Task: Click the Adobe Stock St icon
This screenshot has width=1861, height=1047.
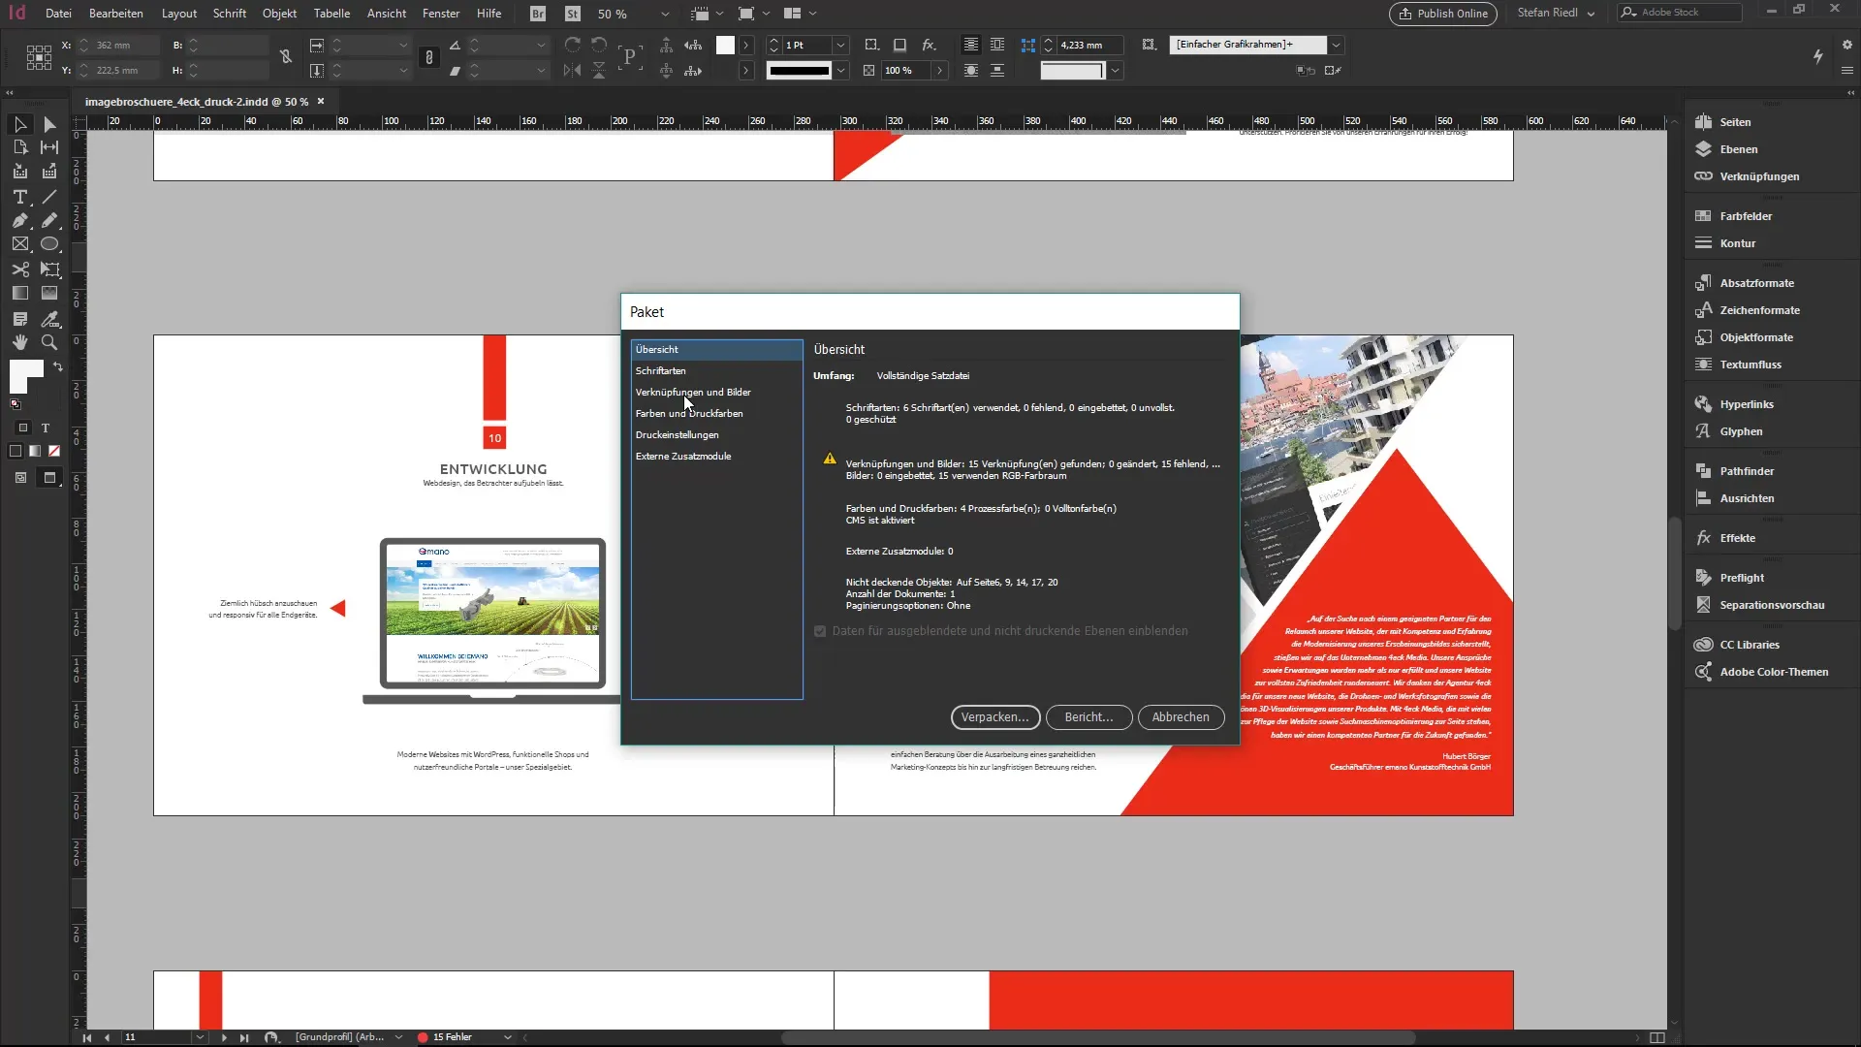Action: pos(573,14)
